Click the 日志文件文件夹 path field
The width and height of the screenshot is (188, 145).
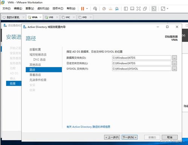(x=142, y=63)
